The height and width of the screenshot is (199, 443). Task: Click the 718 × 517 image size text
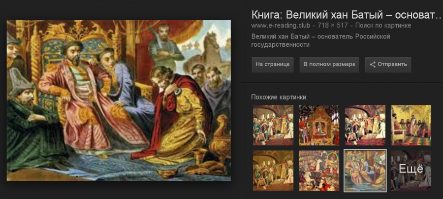pyautogui.click(x=333, y=26)
